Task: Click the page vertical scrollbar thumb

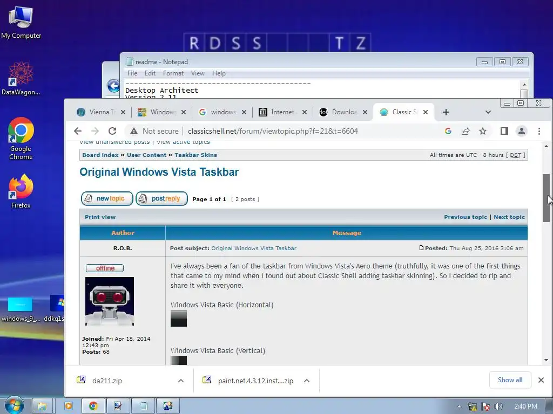Action: pyautogui.click(x=546, y=198)
